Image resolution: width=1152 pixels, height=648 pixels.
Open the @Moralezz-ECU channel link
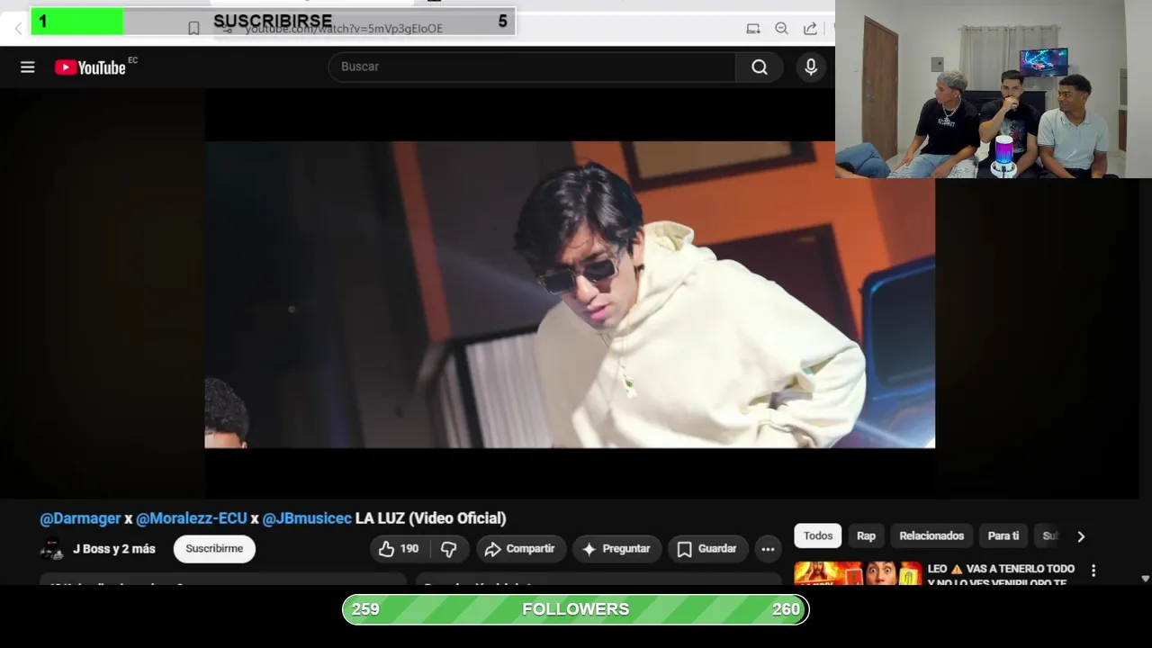click(x=191, y=518)
